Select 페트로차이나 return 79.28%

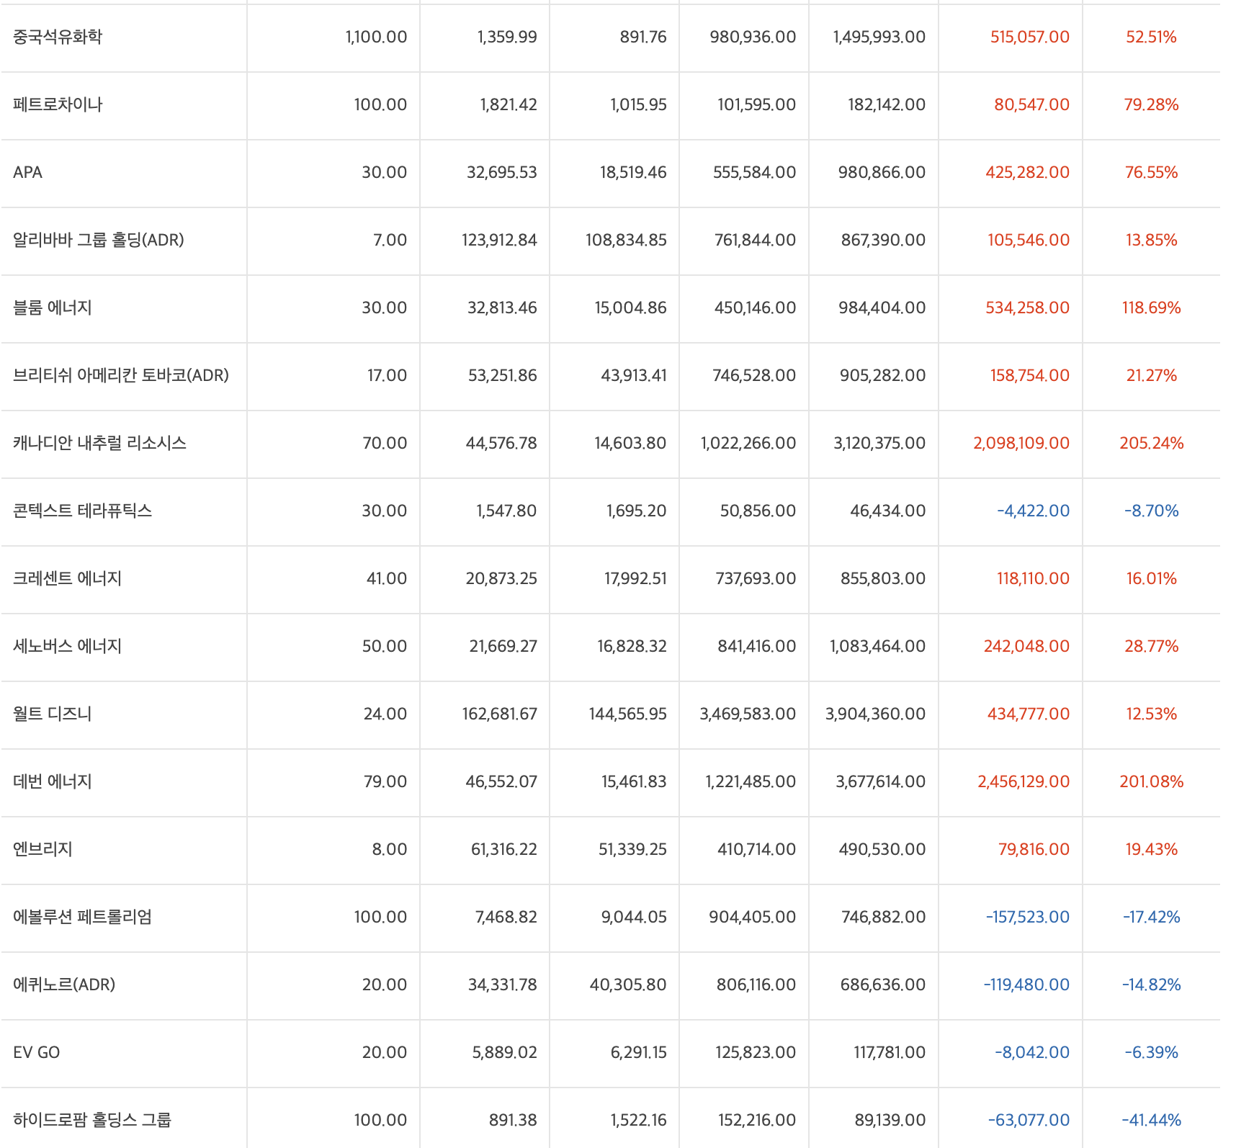(x=1151, y=104)
